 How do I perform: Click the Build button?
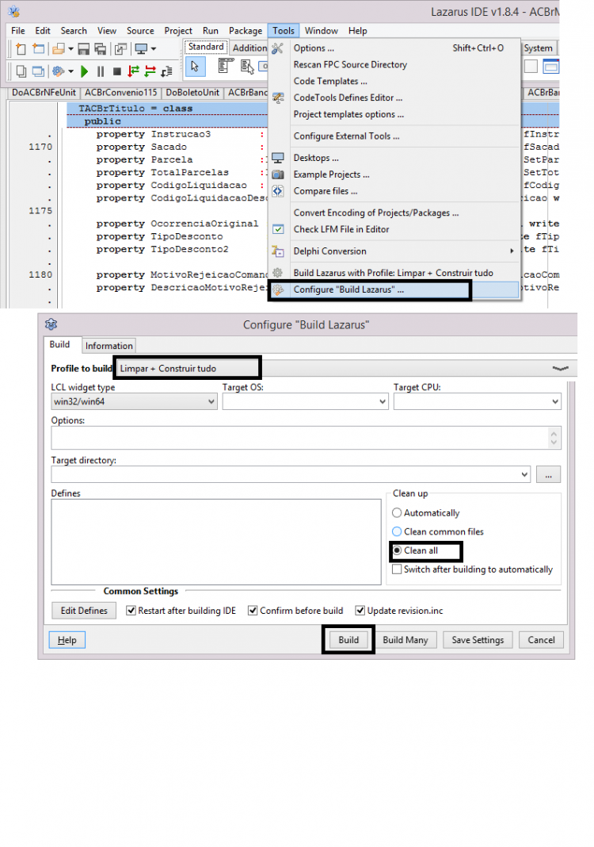pos(348,639)
